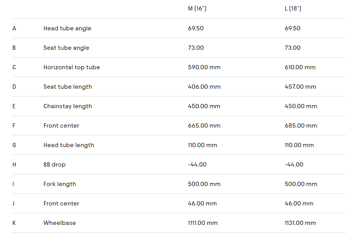This screenshot has width=346, height=237.
Task: Select the Fork length label
Action: [59, 184]
